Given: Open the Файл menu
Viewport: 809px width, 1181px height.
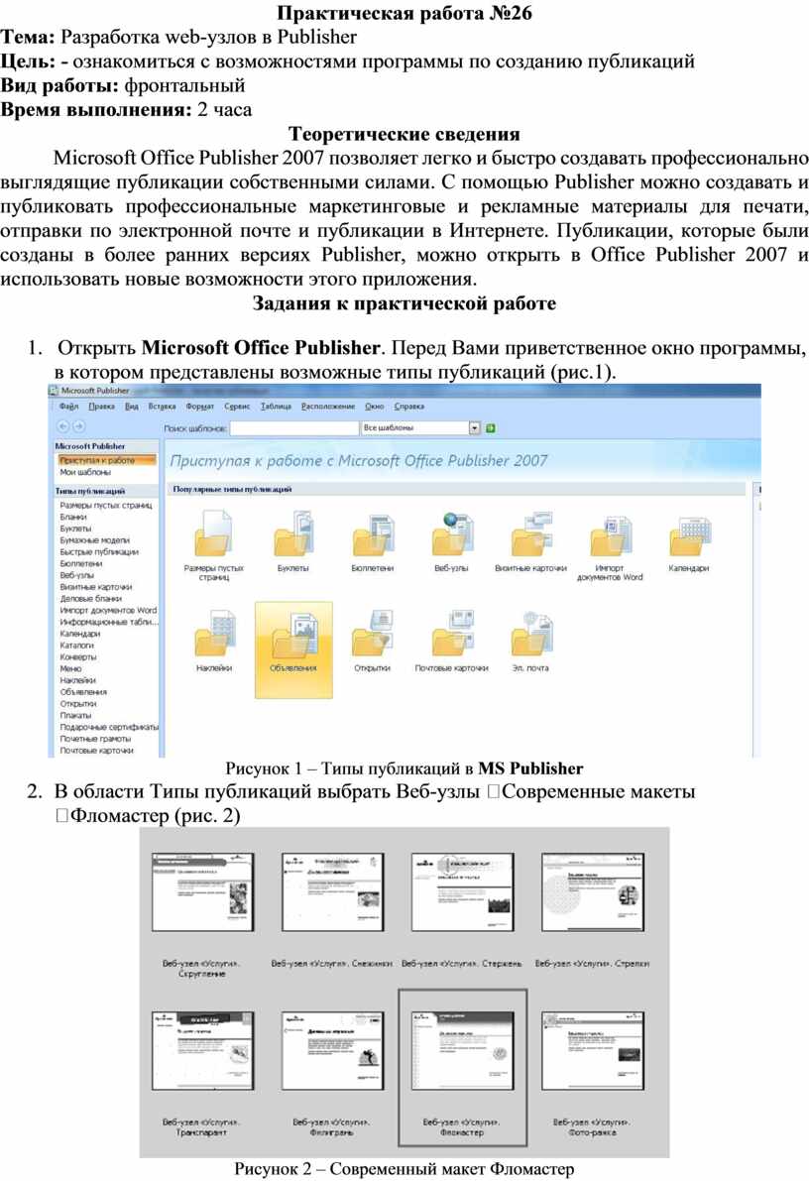Looking at the screenshot, I should pos(68,407).
